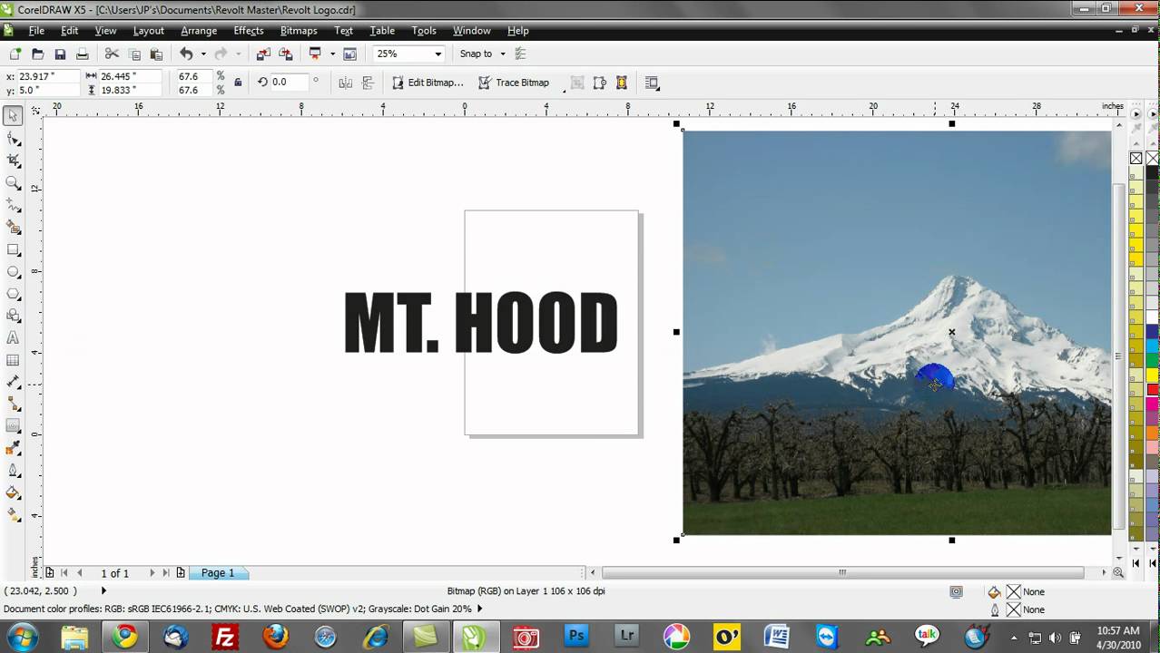Click the Copy icon
The image size is (1160, 653).
pos(134,54)
